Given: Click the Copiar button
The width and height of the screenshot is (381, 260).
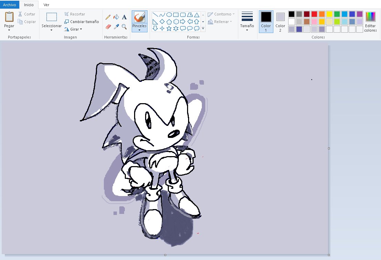Looking at the screenshot, I should pos(27,22).
